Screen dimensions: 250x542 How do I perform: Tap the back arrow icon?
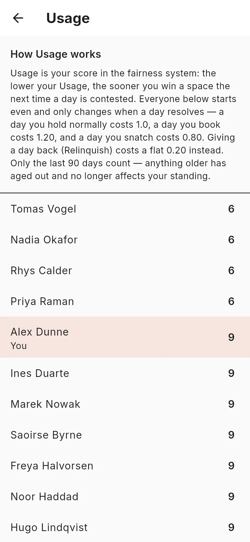(18, 18)
